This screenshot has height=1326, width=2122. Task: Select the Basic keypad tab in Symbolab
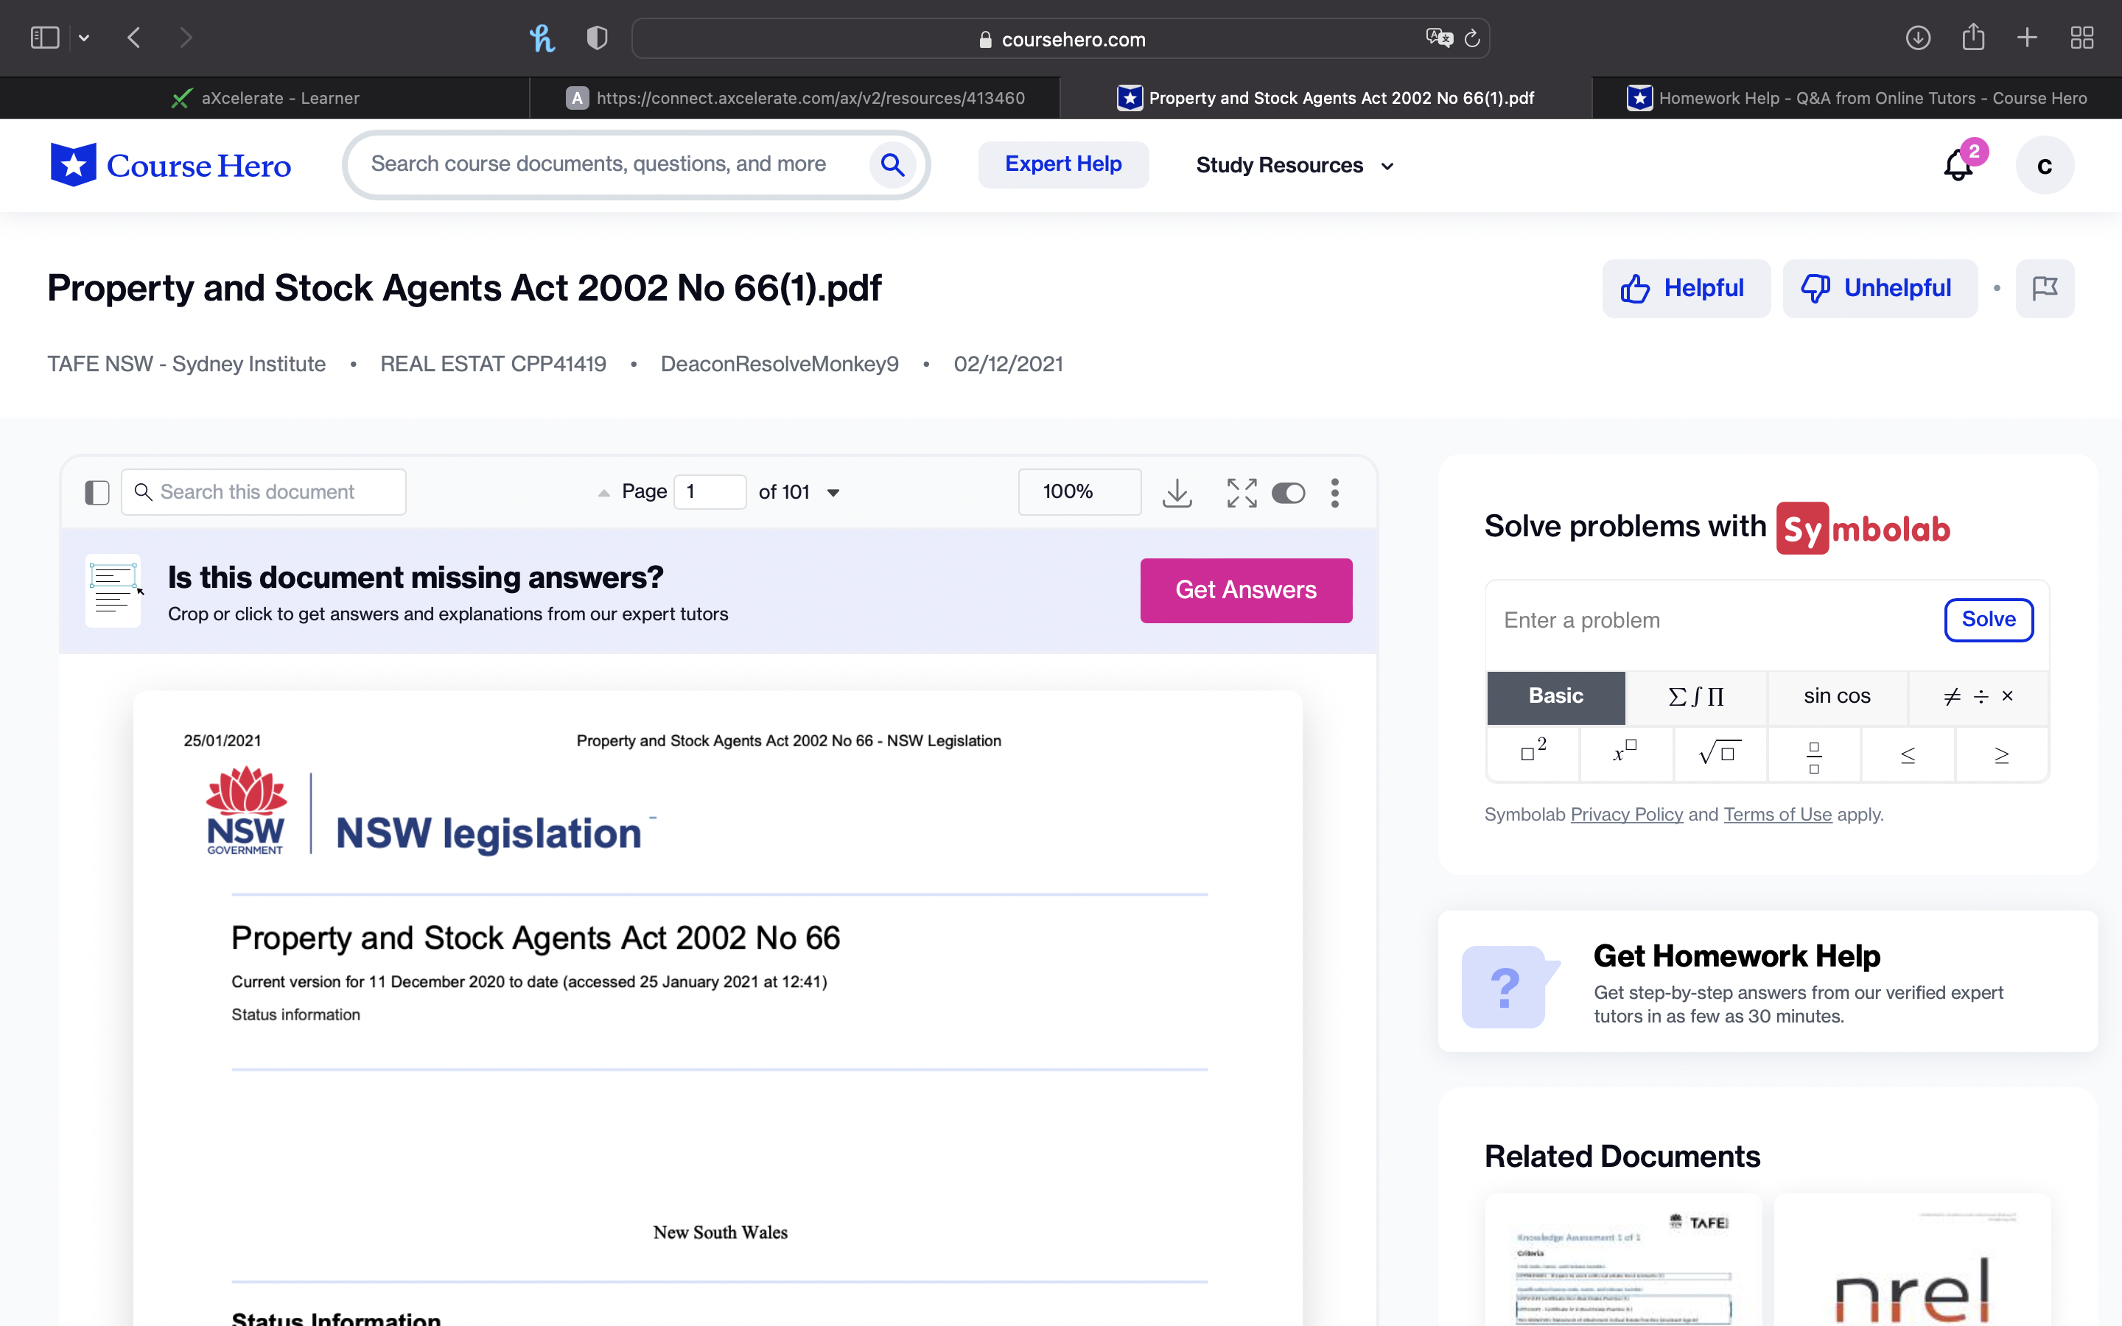coord(1555,696)
